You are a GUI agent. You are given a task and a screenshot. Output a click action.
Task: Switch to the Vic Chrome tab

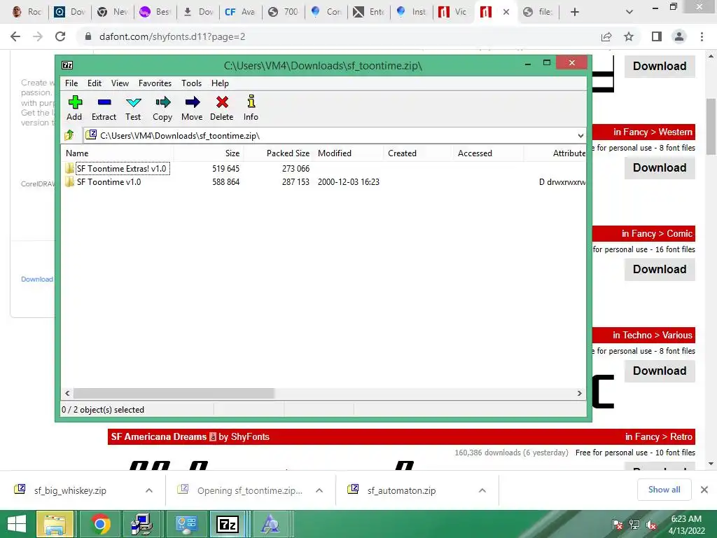tap(452, 12)
